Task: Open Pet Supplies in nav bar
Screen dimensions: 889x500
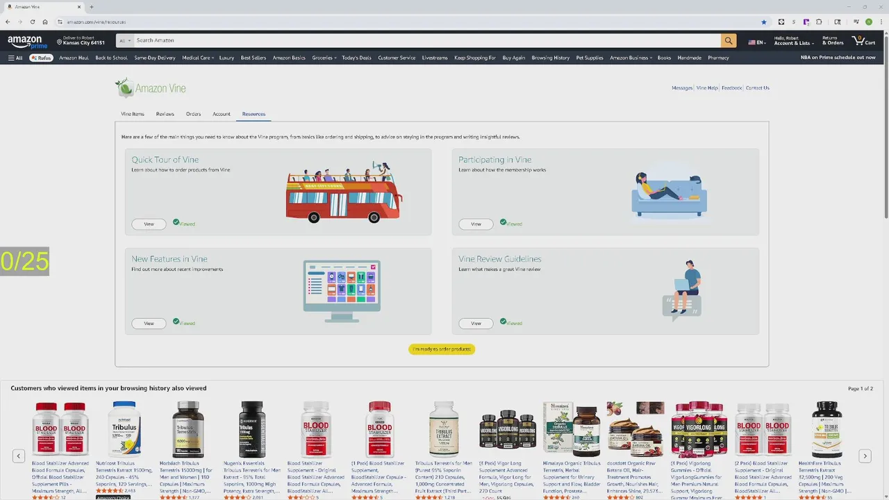Action: click(x=590, y=58)
